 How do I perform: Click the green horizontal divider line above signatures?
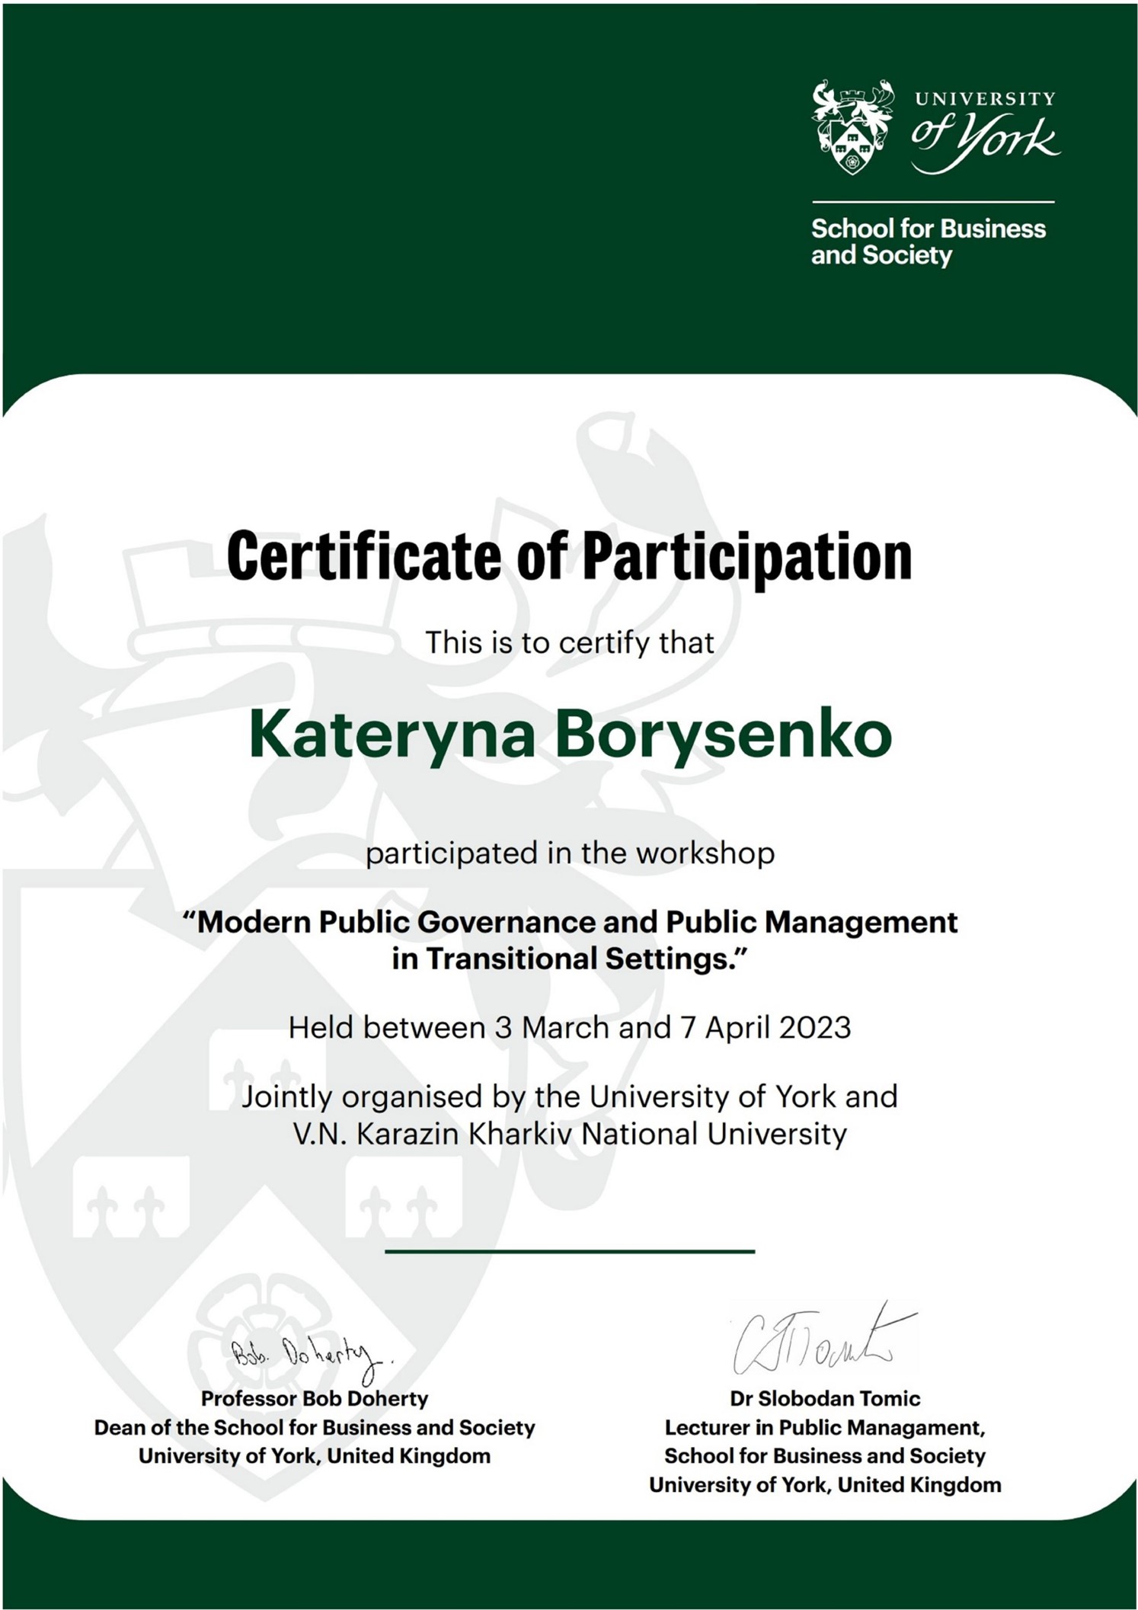point(569,1251)
